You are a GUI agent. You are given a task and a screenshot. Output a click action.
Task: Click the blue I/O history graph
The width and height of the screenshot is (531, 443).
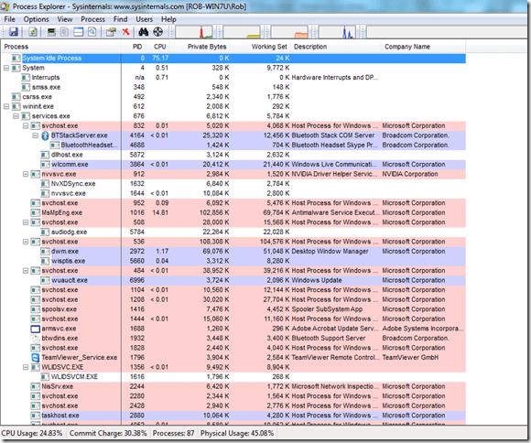click(337, 32)
